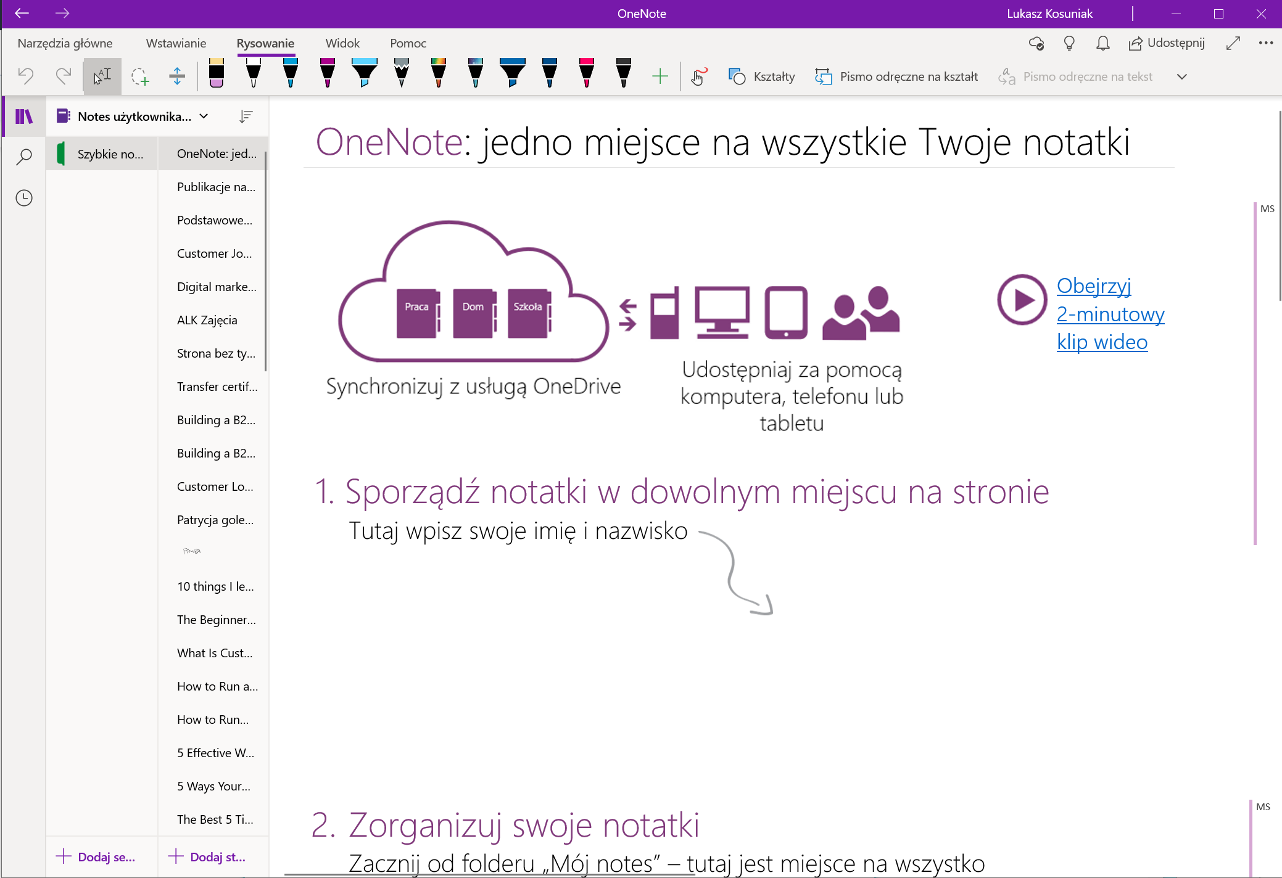Select the Eraser tool

click(217, 73)
